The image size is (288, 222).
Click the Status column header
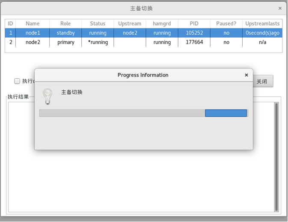point(98,24)
